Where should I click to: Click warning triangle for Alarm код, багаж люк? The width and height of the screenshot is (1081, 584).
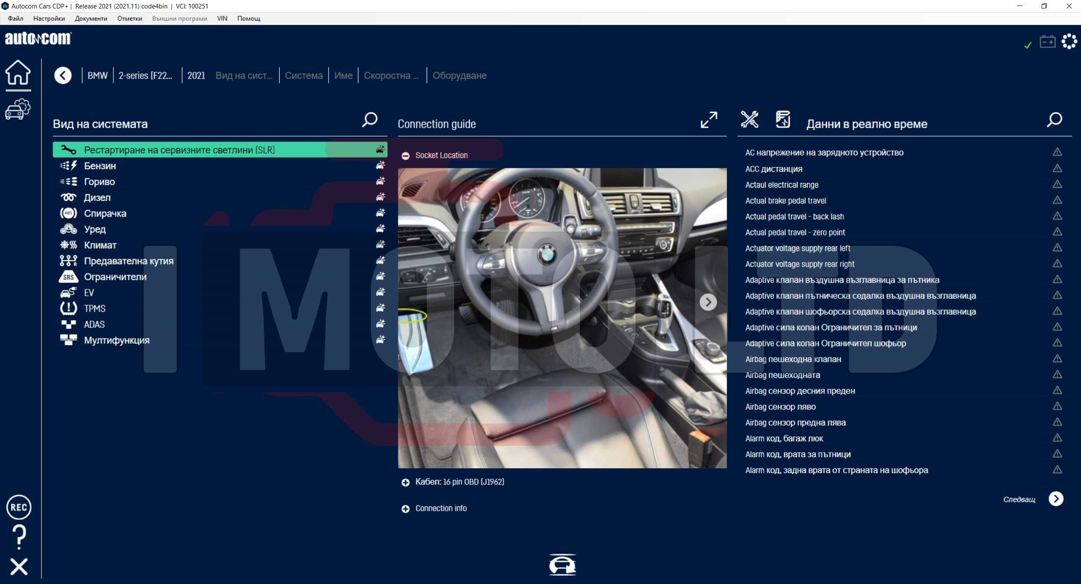(x=1057, y=438)
